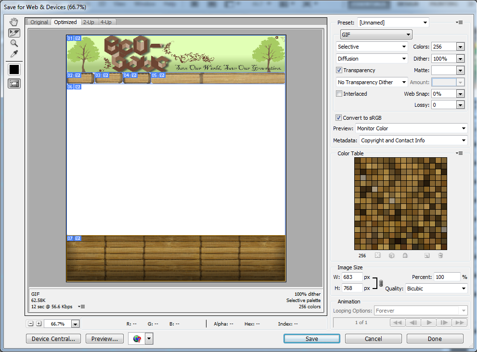Toggle the Transparency checkbox
Screen dimensions: 477x352
pyautogui.click(x=339, y=70)
